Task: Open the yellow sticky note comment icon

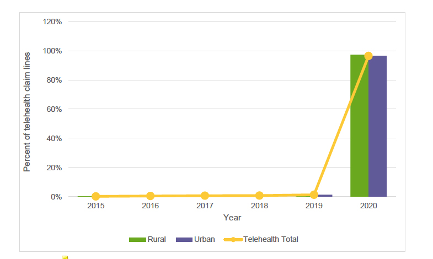Action: click(x=65, y=257)
